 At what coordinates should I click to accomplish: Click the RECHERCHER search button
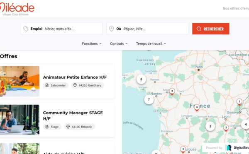tap(211, 29)
